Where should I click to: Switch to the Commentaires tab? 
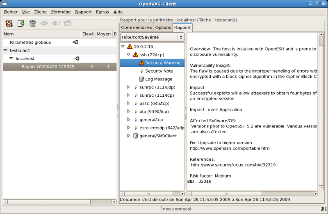(x=137, y=27)
